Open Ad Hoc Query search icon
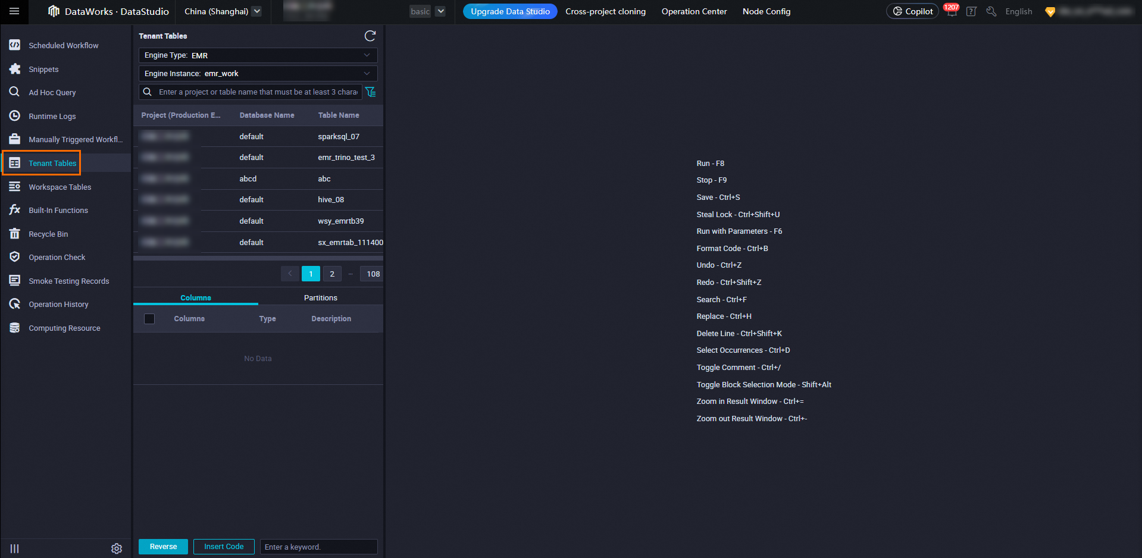The image size is (1142, 558). tap(15, 92)
